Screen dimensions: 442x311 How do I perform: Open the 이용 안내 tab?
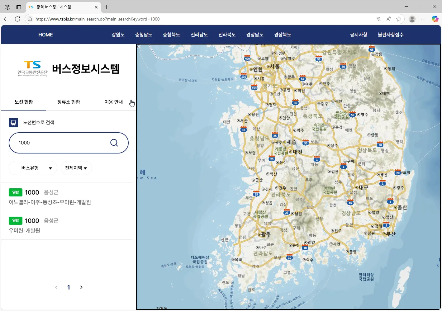pos(114,102)
